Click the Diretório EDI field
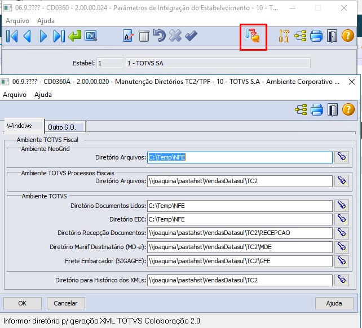362x328 pixels. 240,219
